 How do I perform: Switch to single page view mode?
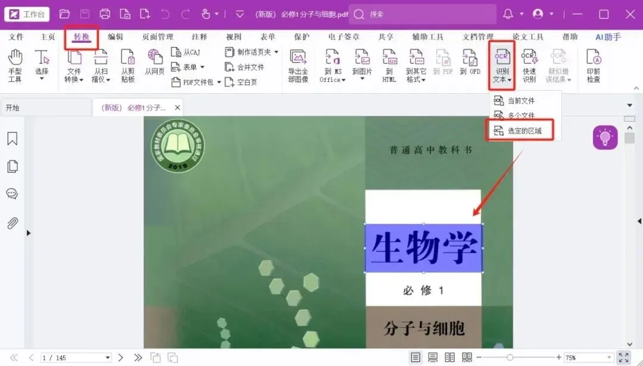point(416,358)
